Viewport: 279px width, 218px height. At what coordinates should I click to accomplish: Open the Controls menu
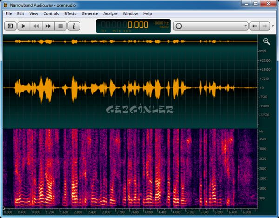51,13
